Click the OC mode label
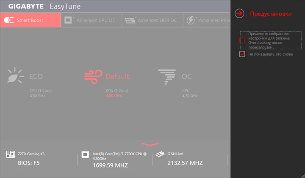Screen dimensions: 305x178 pos(187,76)
